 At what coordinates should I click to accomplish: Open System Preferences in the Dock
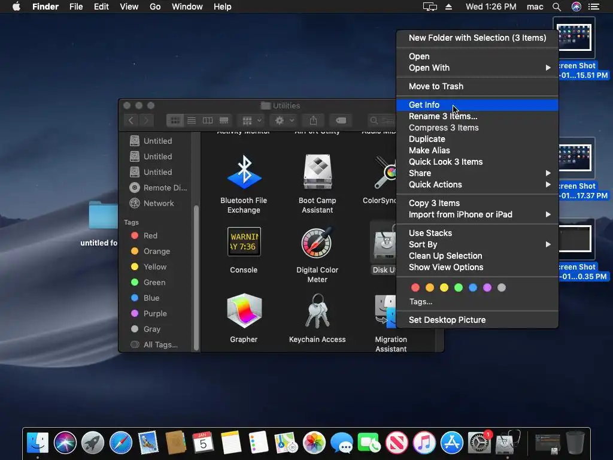pos(480,443)
